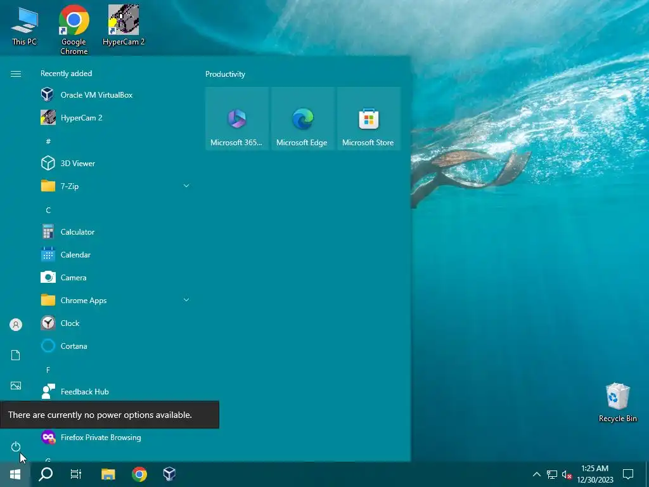The width and height of the screenshot is (649, 487).
Task: Launch Camera app
Action: pos(115,278)
